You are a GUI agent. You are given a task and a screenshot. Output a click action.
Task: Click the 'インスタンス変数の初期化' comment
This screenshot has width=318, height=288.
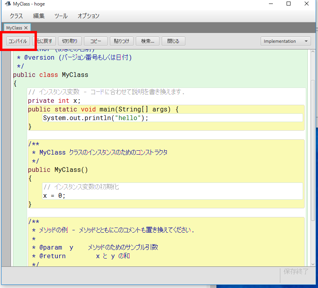click(81, 187)
